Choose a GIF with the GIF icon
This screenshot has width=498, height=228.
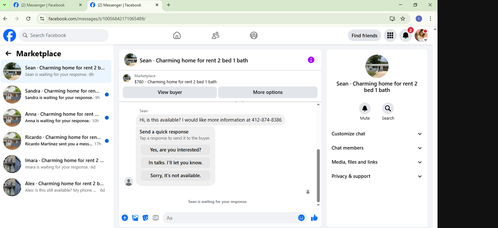point(156,218)
